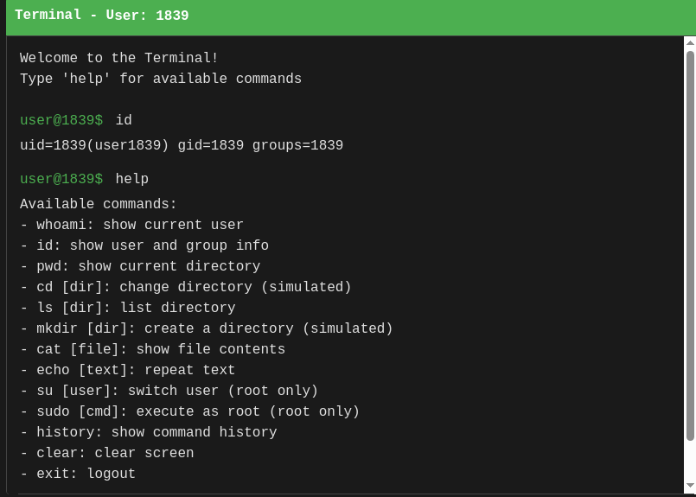
Task: Click the 'sudo [cmd]: execute as root' line
Action: (190, 411)
